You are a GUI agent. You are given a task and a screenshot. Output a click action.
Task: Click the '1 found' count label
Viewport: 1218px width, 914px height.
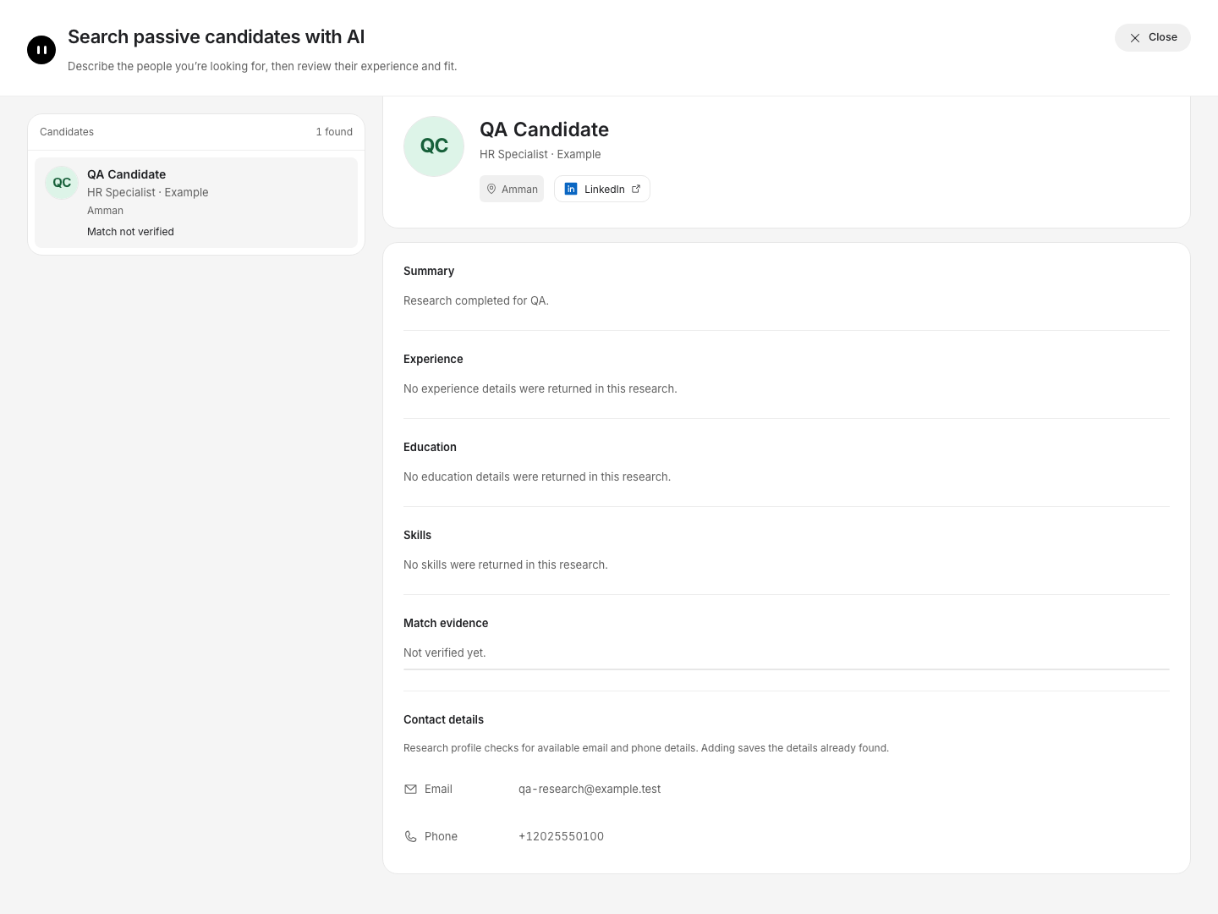334,132
